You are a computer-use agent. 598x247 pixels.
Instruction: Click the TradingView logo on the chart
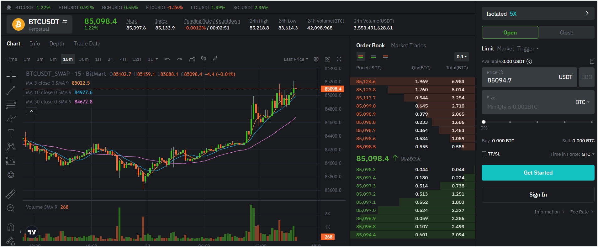coord(32,232)
